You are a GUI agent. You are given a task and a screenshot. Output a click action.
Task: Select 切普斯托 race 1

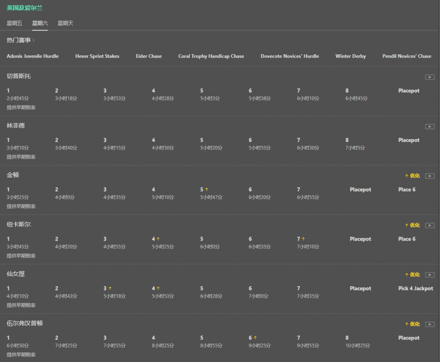[18, 94]
